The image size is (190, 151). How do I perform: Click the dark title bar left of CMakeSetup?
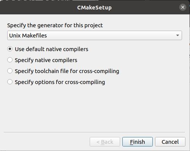(38, 8)
